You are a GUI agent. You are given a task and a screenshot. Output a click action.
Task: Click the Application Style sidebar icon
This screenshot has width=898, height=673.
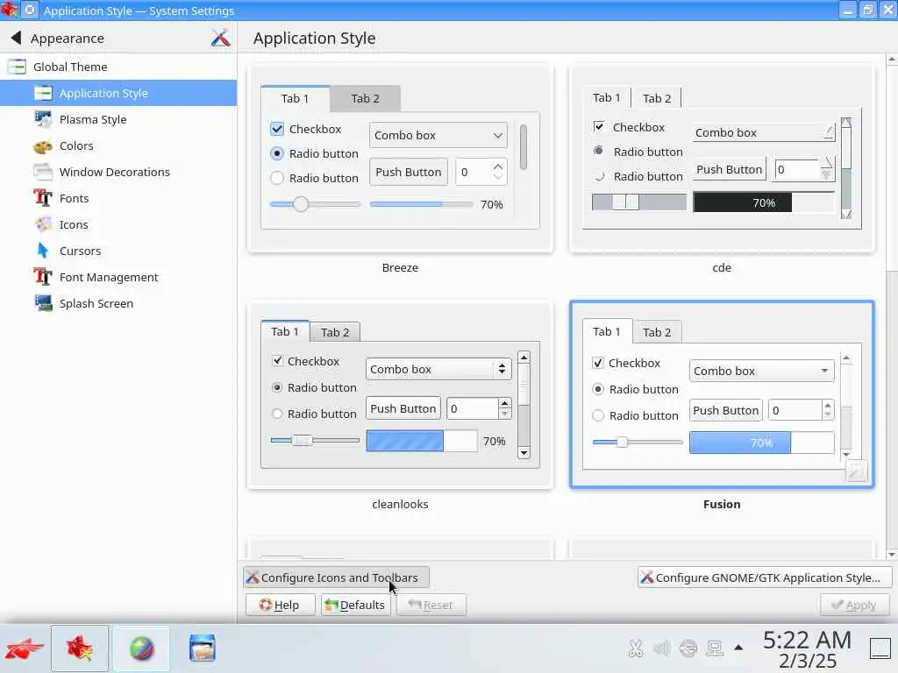43,93
